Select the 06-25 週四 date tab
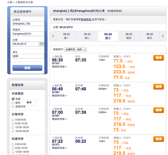Viewport: 168px width, 155px height. click(x=129, y=36)
